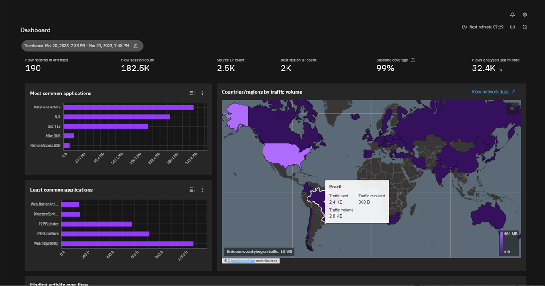This screenshot has height=286, width=545.
Task: Switch Most common applications to table view
Action: pos(192,93)
